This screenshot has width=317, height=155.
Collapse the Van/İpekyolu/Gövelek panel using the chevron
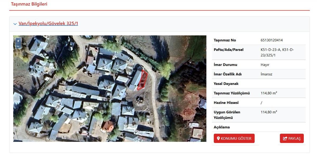coord(15,24)
